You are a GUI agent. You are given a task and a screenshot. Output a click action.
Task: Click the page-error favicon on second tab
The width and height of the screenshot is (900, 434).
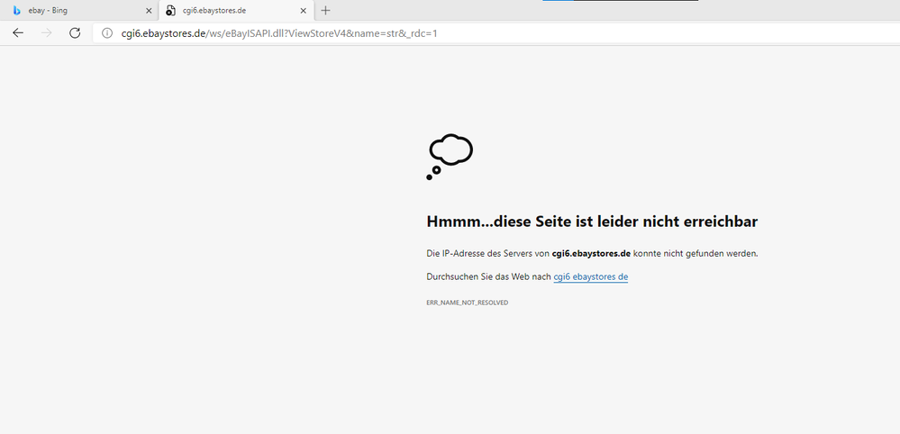click(x=170, y=10)
